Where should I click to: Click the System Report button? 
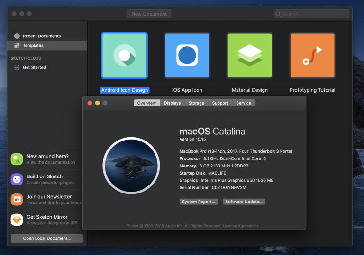199,202
